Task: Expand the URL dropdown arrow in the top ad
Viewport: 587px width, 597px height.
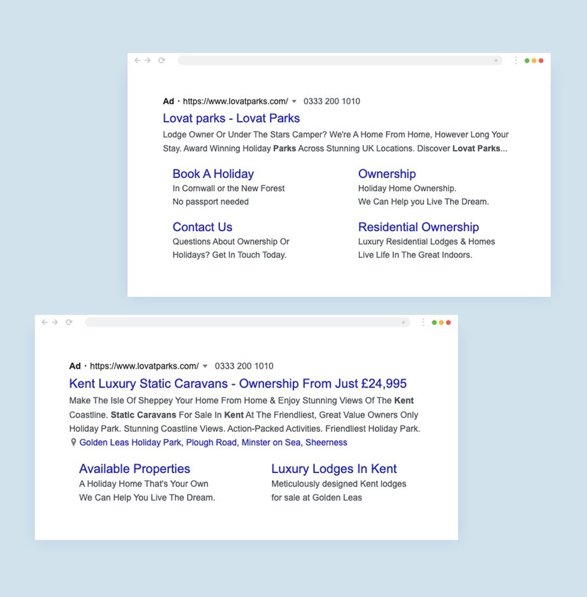Action: [294, 101]
